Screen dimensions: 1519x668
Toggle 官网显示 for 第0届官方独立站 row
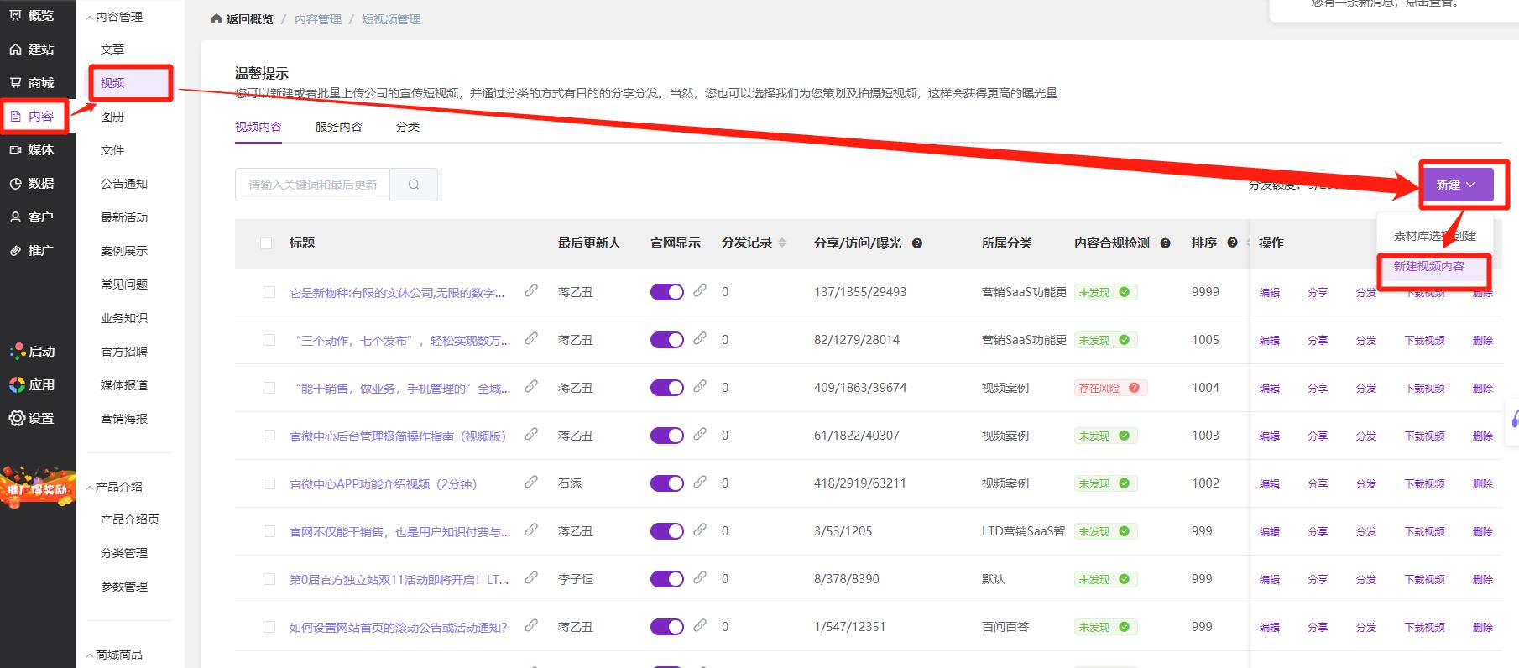[x=667, y=579]
